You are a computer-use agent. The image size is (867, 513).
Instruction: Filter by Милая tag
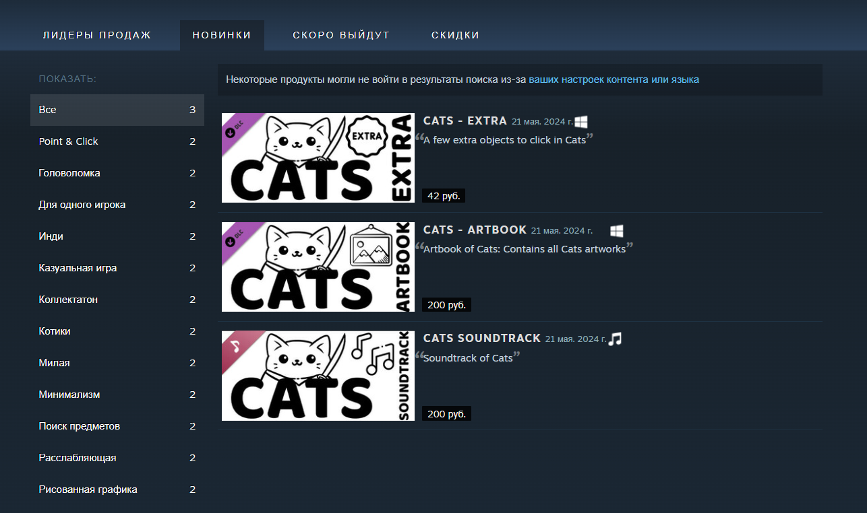click(x=117, y=363)
